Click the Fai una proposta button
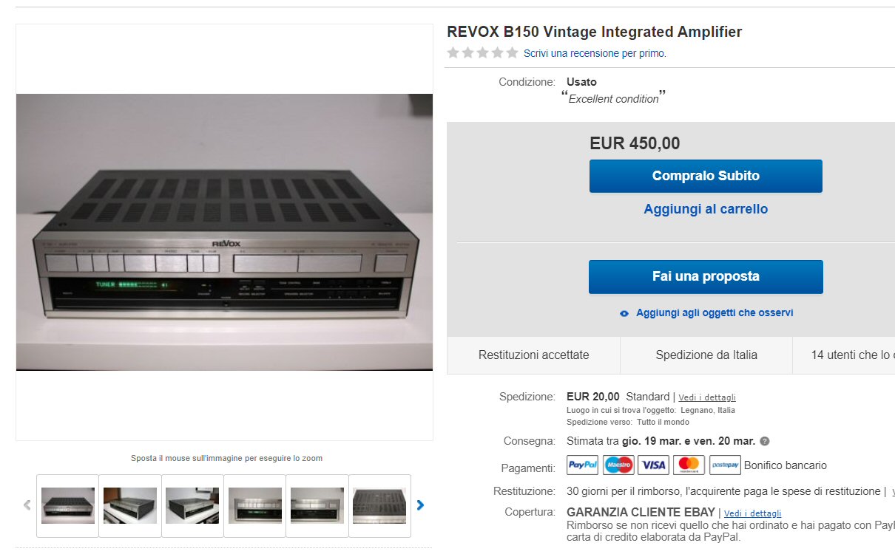 706,276
